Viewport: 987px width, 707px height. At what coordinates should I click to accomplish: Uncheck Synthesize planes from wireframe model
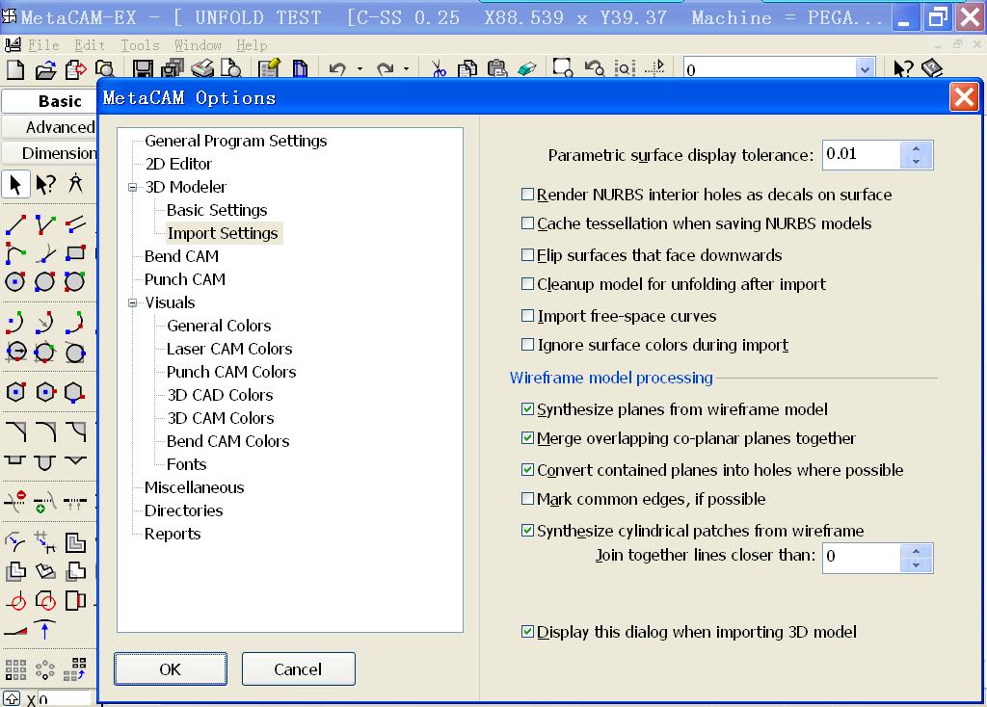(527, 409)
